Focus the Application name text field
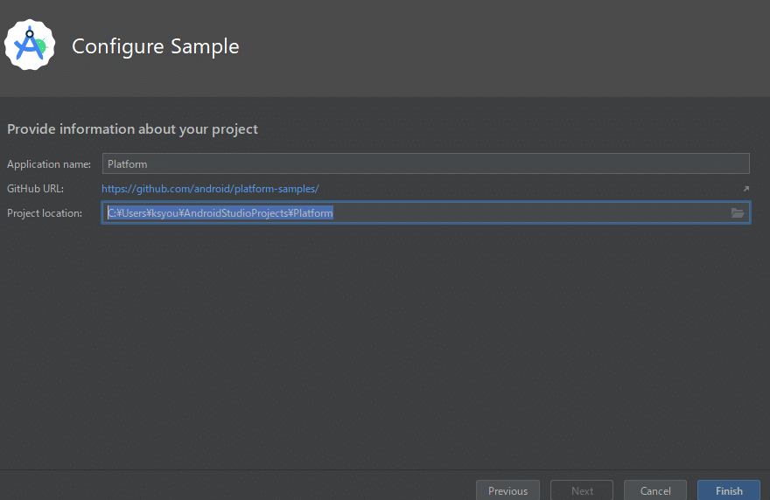This screenshot has width=770, height=500. [426, 163]
